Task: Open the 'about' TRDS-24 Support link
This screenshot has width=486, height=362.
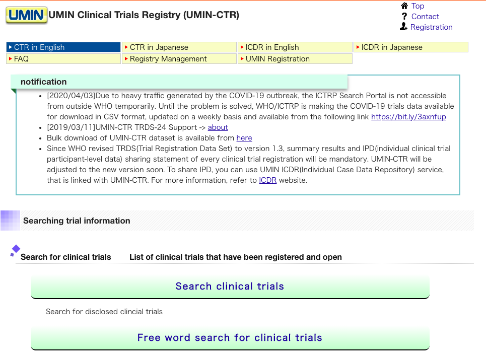Action: click(x=218, y=127)
